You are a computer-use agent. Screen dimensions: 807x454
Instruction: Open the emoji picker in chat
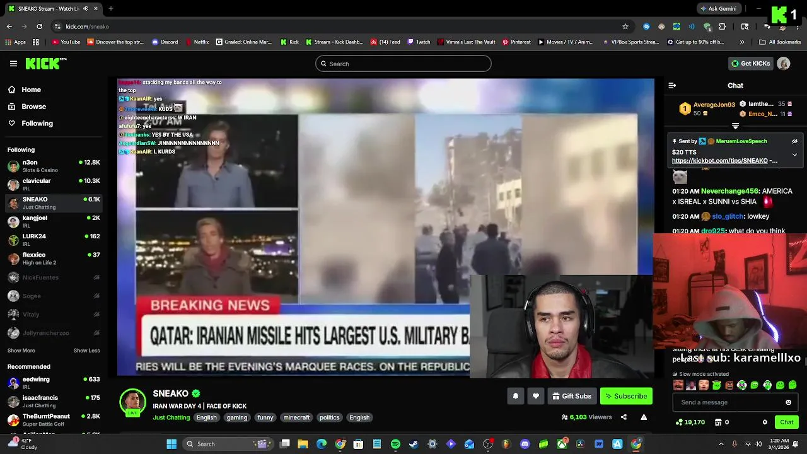(x=788, y=402)
